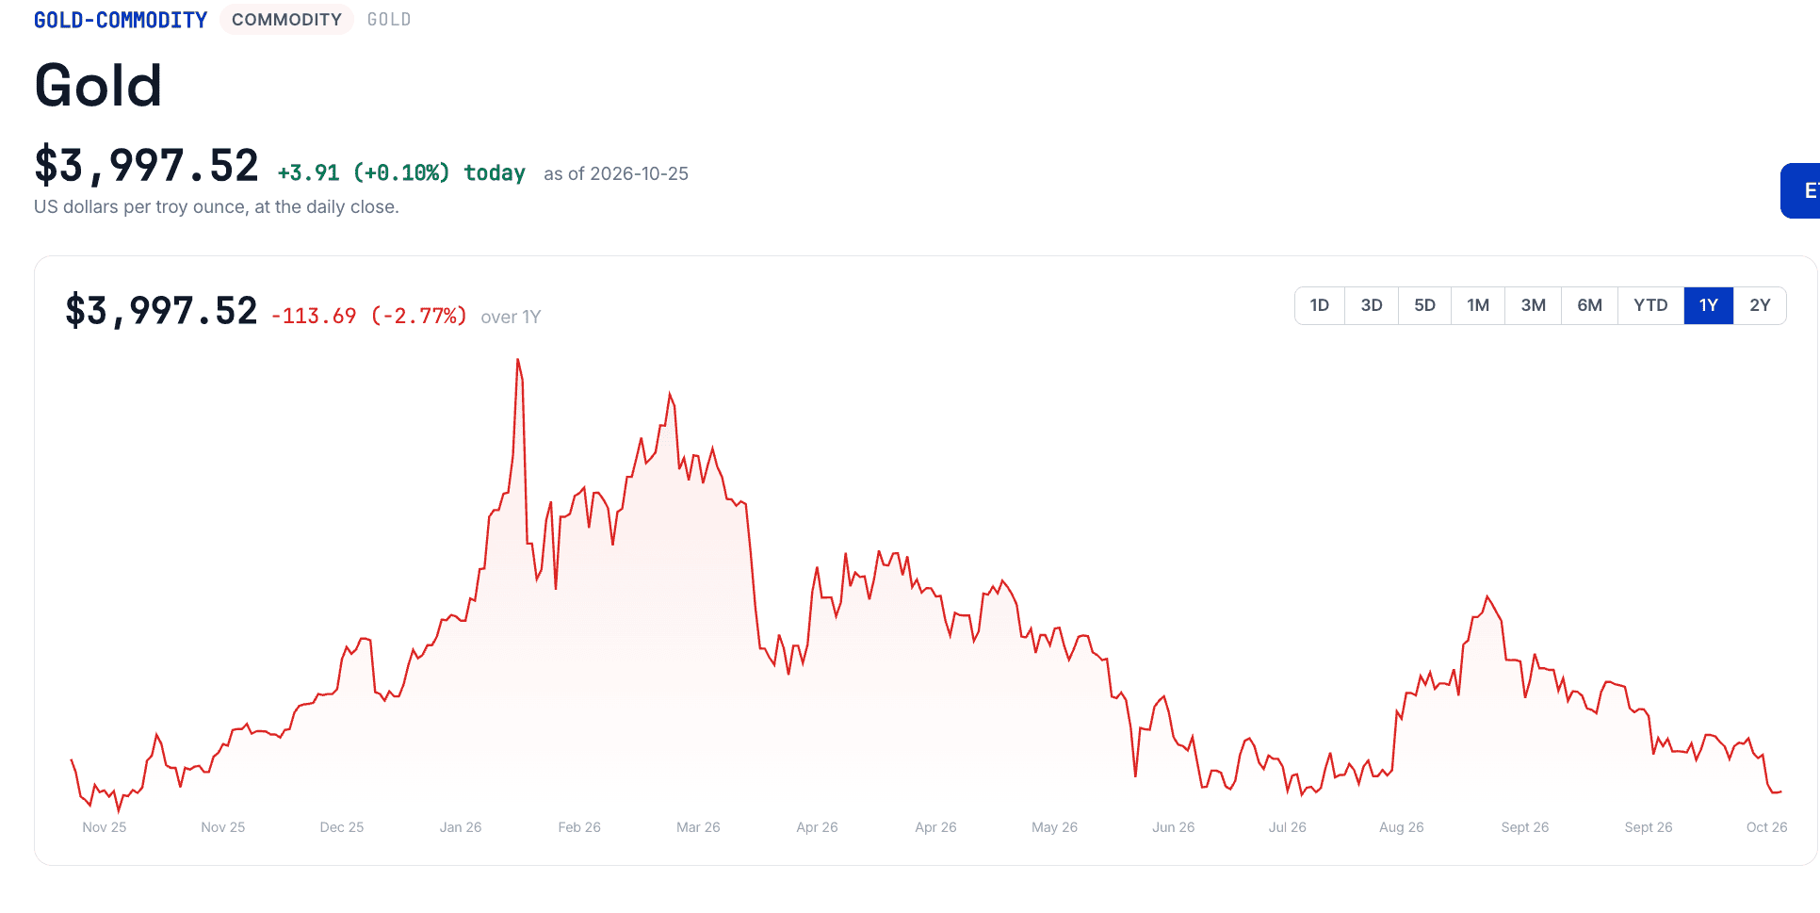Click the active 1Y range button
This screenshot has width=1820, height=913.
click(1709, 305)
